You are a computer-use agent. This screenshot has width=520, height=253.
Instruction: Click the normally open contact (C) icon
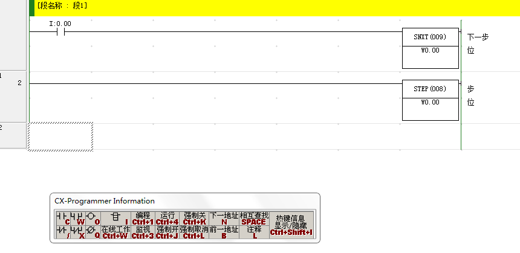pyautogui.click(x=62, y=218)
